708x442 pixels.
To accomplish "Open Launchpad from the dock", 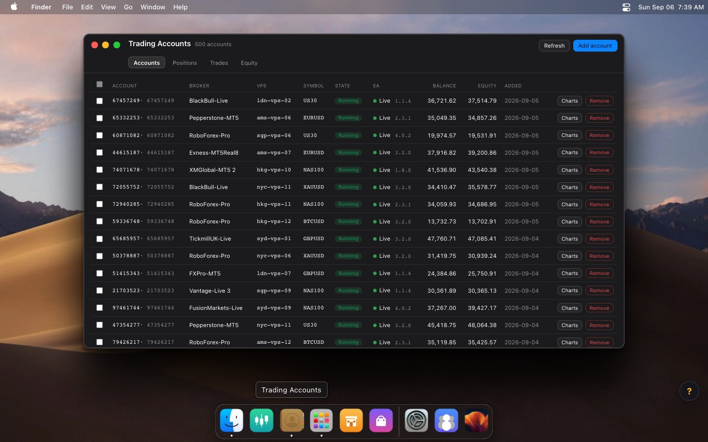I will point(322,420).
